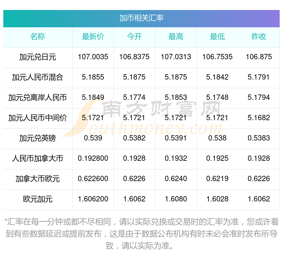
Task: Select the row name 加元兑英镑
Action: [38, 138]
